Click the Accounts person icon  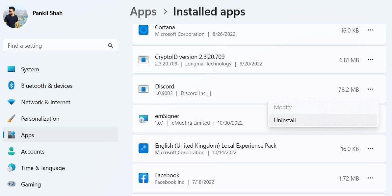click(11, 151)
